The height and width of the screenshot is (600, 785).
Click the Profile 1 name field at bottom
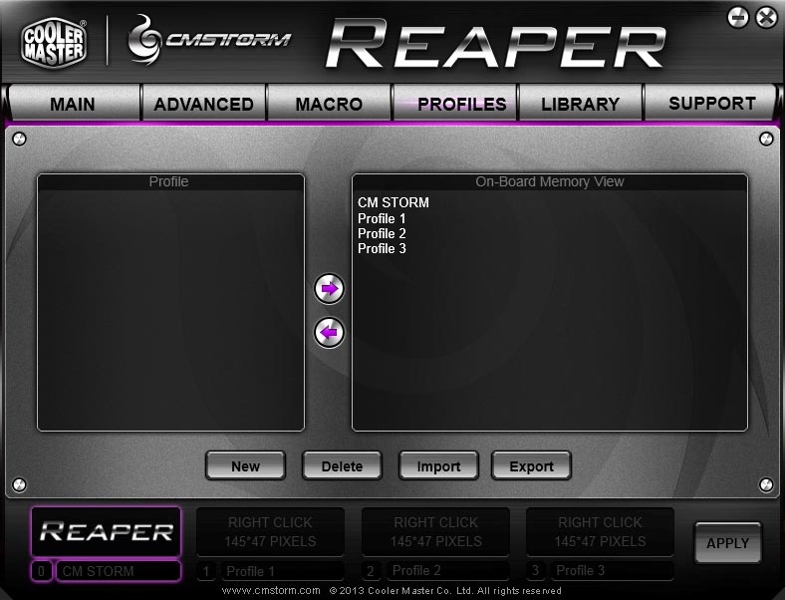pyautogui.click(x=282, y=571)
